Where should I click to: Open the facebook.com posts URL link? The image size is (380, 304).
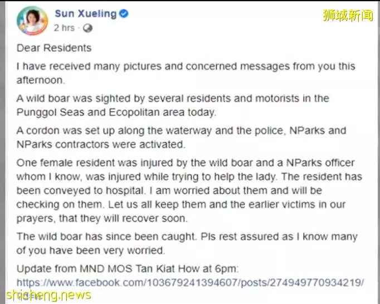pyautogui.click(x=190, y=282)
